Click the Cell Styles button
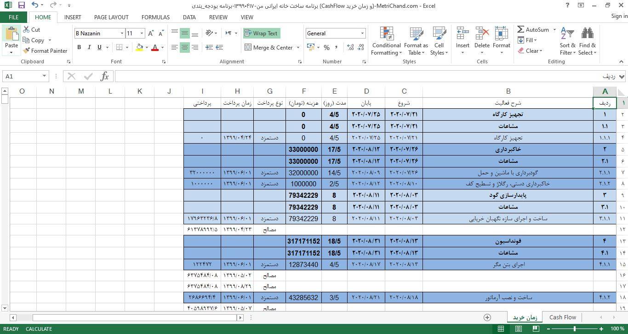This screenshot has height=334, width=628. tap(439, 41)
